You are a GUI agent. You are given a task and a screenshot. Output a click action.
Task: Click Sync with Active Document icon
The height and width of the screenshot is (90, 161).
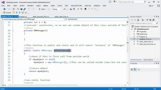point(147,20)
